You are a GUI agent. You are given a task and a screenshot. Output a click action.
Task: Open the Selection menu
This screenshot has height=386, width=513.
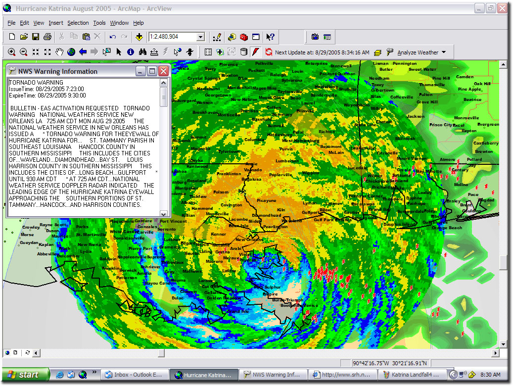tap(78, 23)
